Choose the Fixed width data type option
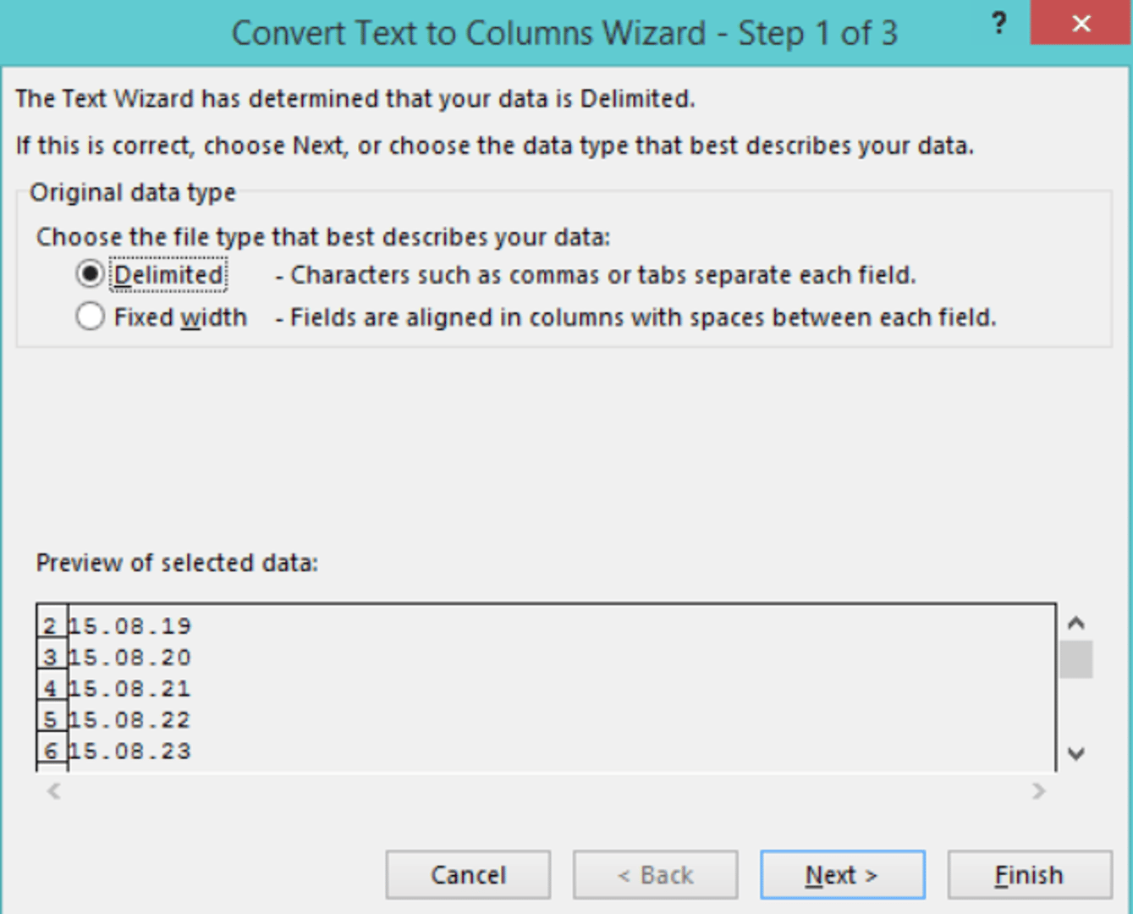 point(91,317)
